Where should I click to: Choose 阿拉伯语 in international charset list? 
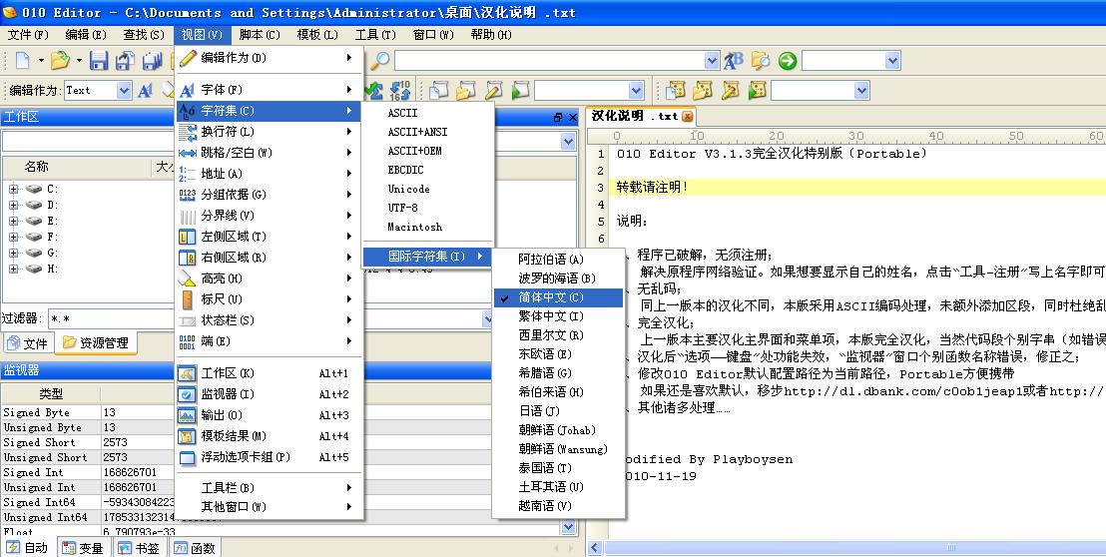point(558,260)
